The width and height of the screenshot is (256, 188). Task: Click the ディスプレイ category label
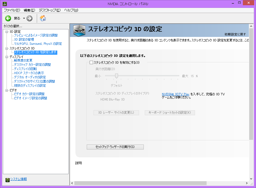pyautogui.click(x=16, y=57)
